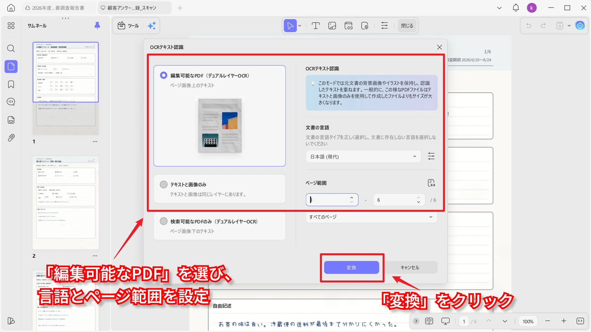The height and width of the screenshot is (332, 591).
Task: Click the page search tool icon in the toolbar
Action: (x=365, y=26)
